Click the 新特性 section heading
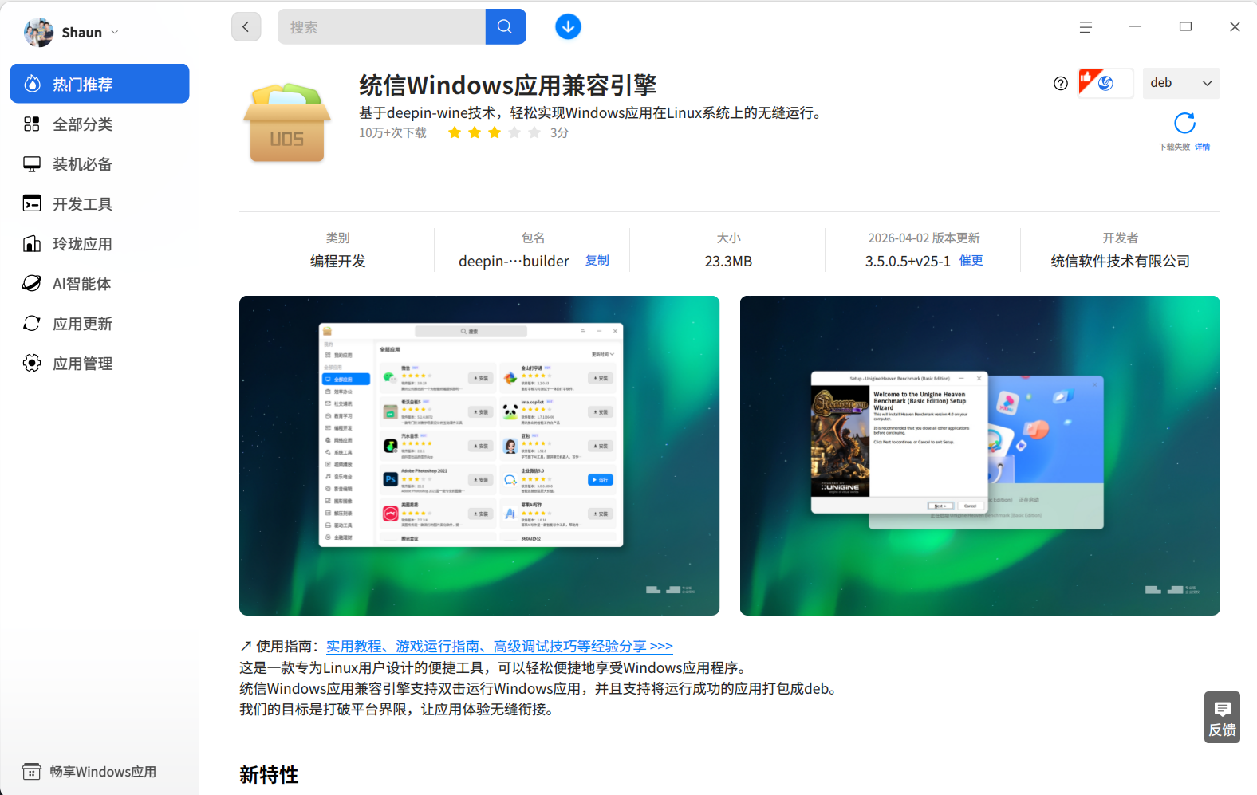 click(x=269, y=775)
